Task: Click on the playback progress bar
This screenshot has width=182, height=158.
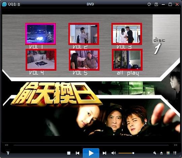Action: click(91, 145)
